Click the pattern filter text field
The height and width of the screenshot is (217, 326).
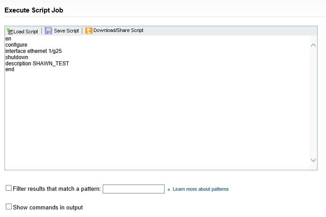point(134,189)
